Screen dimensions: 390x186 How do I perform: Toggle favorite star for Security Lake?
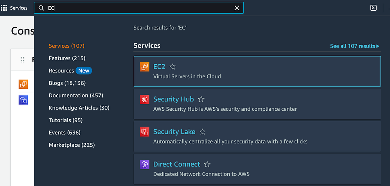(x=202, y=132)
